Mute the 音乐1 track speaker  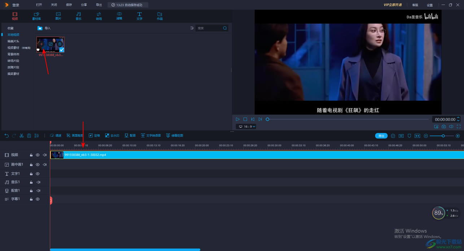38,182
